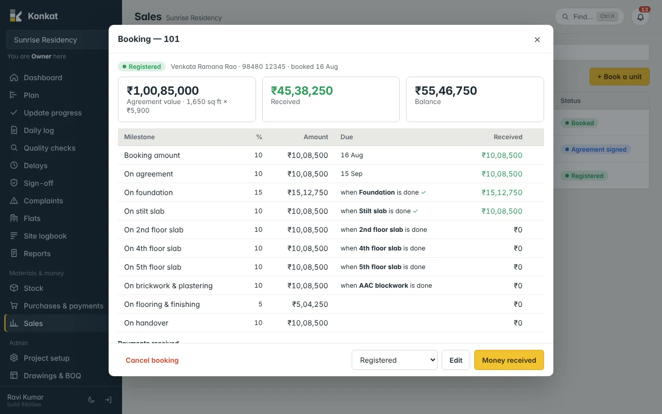The image size is (662, 414).
Task: Click the Stock box icon
Action: (14, 288)
